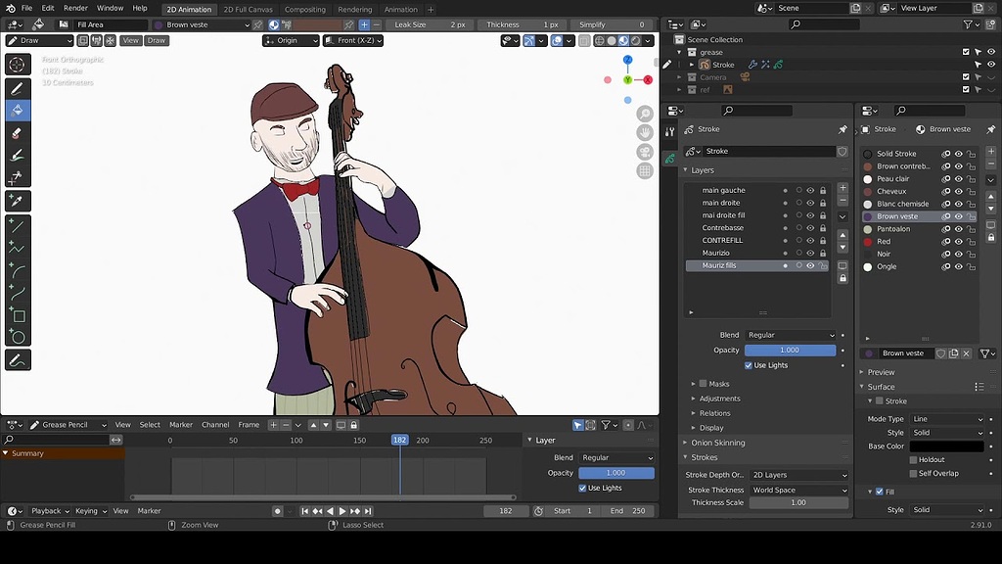1002x564 pixels.
Task: Select the Erase tool
Action: 18,132
